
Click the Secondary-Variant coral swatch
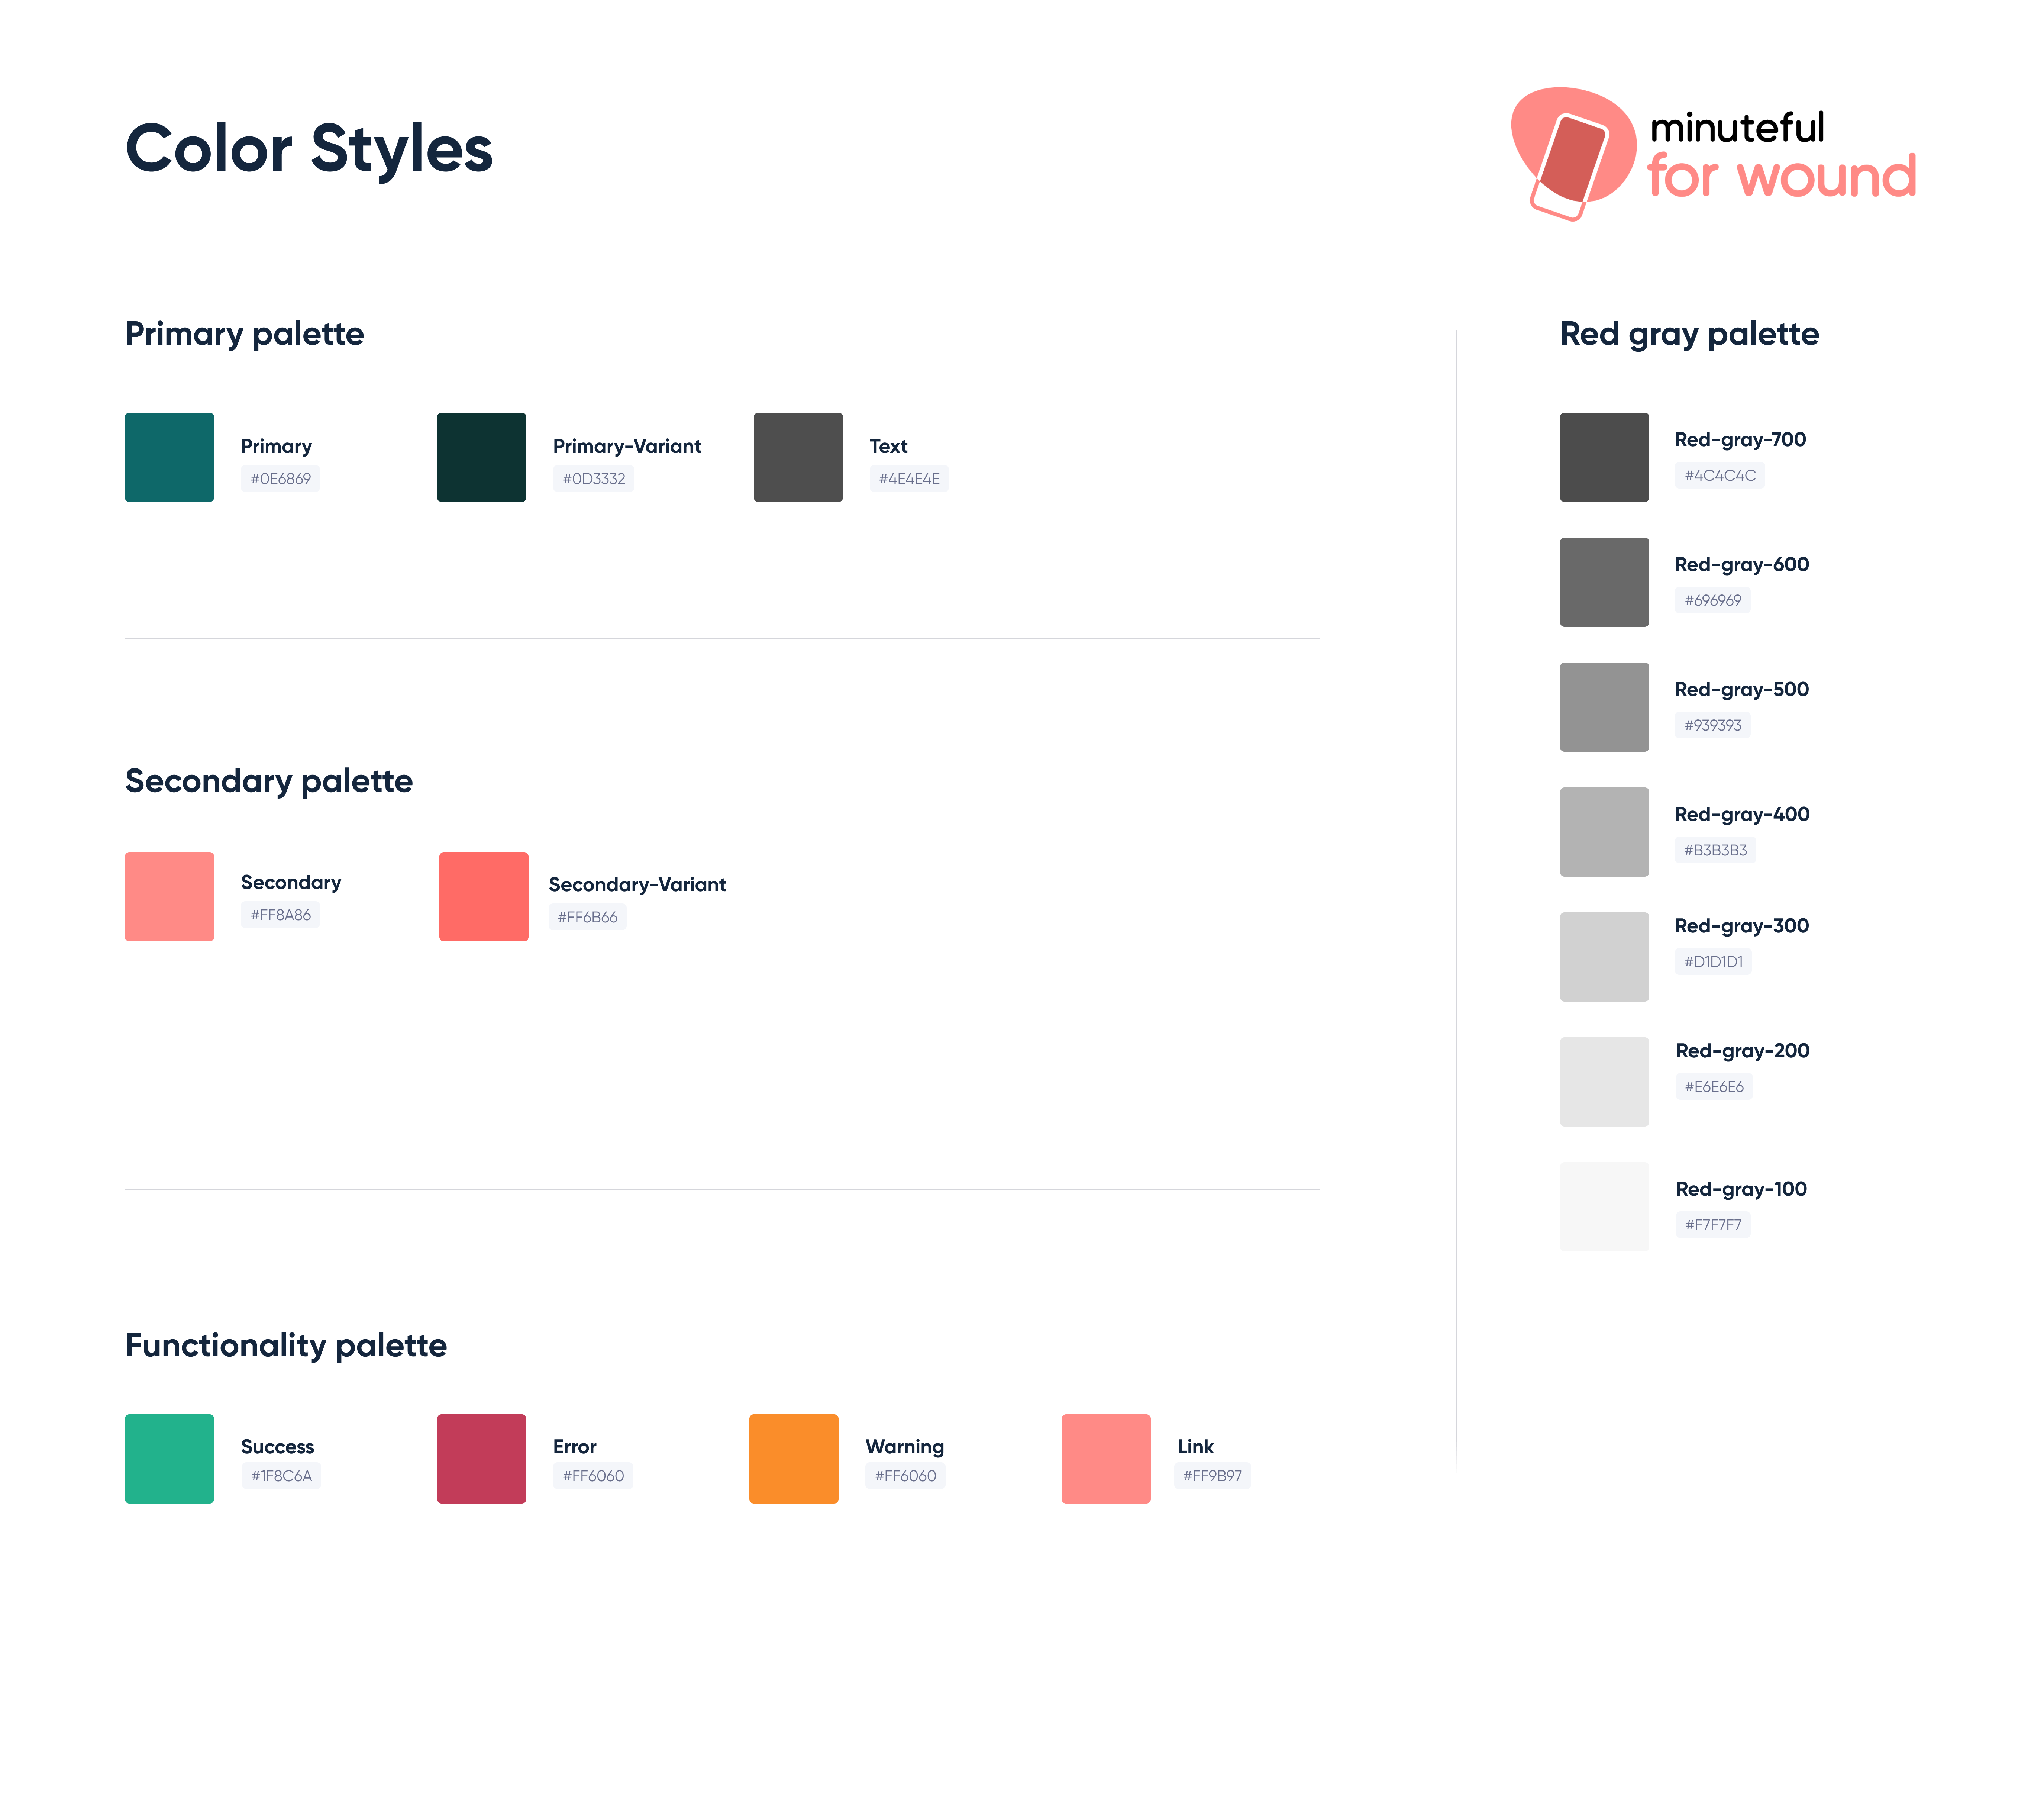point(483,896)
